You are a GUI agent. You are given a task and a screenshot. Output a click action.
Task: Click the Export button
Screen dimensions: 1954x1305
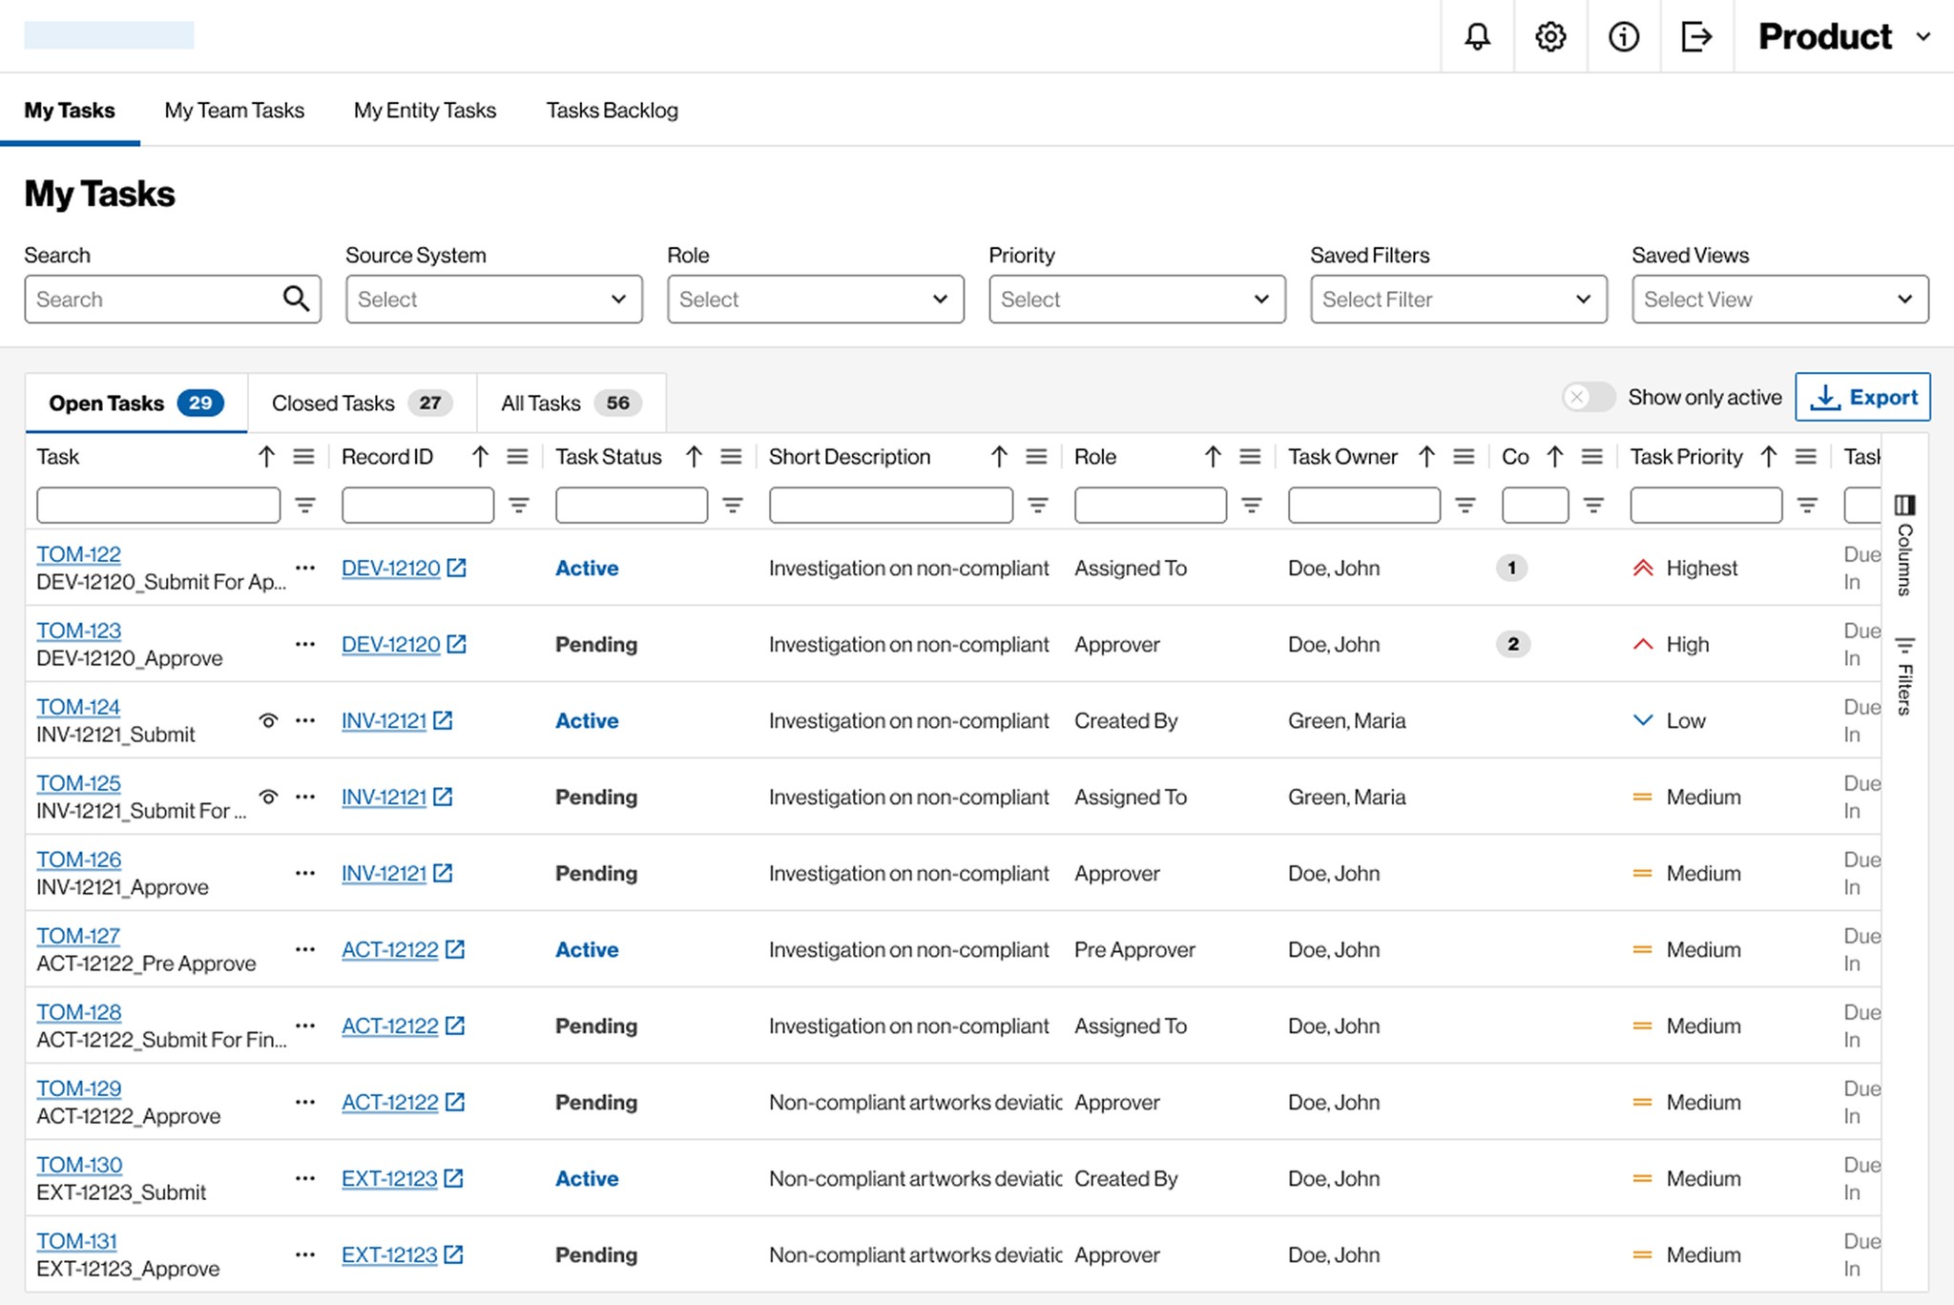[x=1862, y=397]
